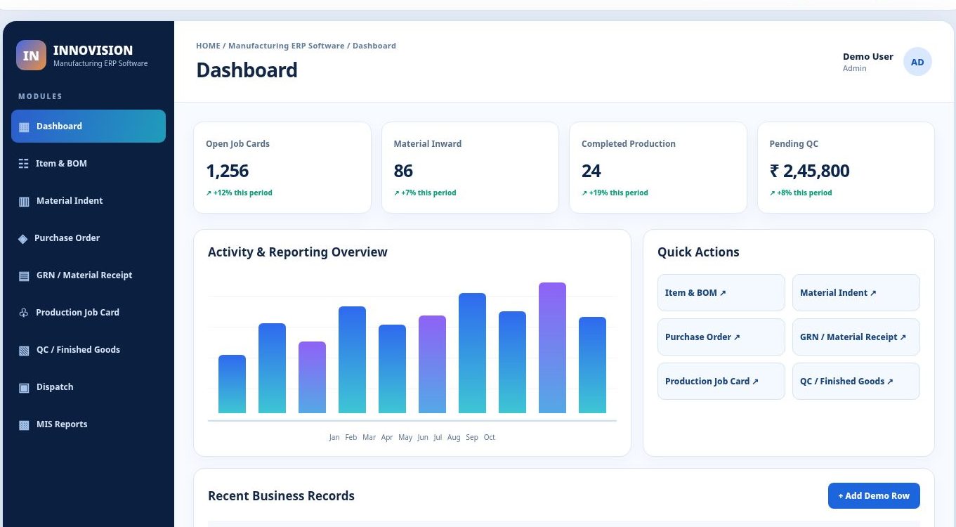Open the Dashboard module
This screenshot has height=527, width=956.
click(x=89, y=126)
